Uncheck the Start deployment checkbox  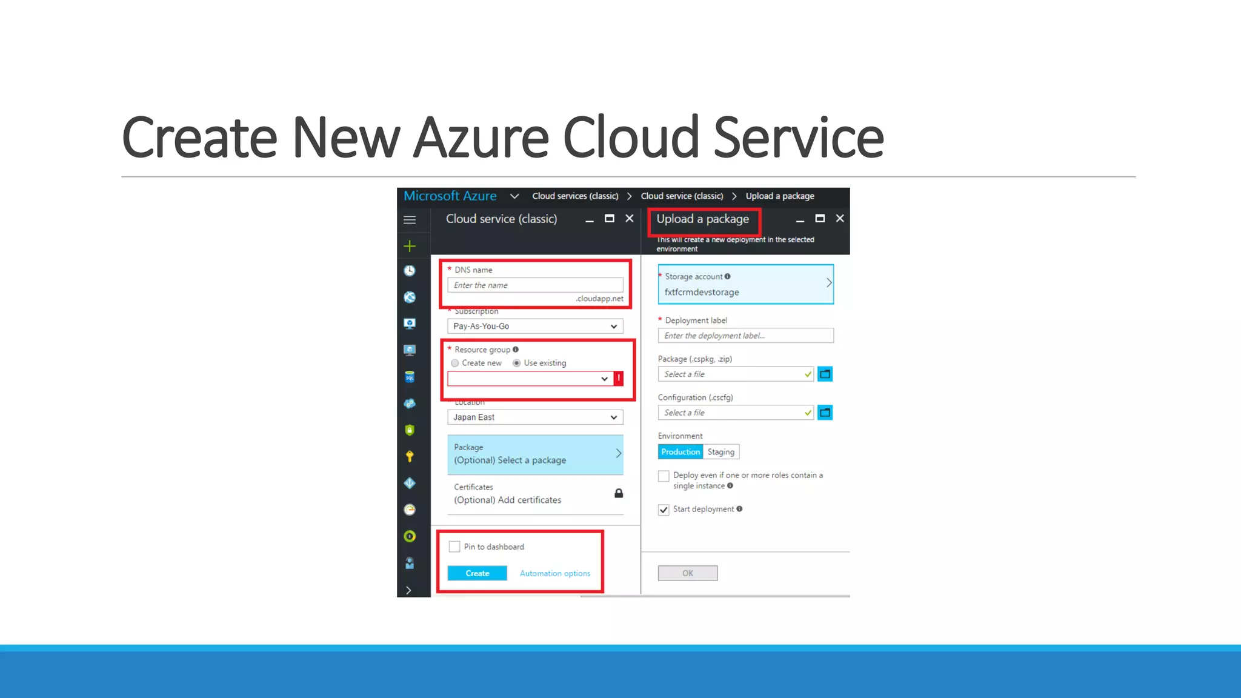pos(664,510)
